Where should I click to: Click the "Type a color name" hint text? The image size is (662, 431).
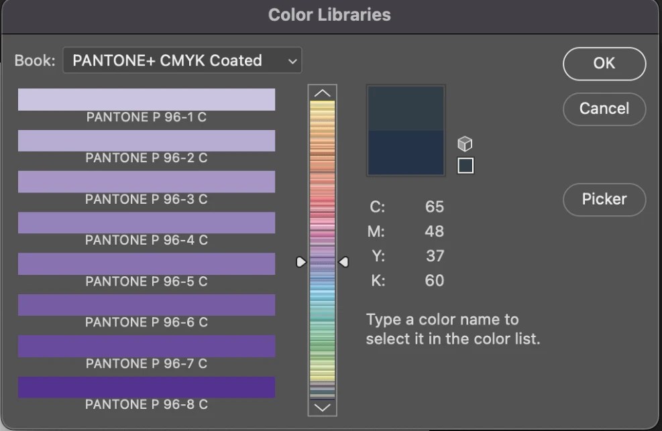click(x=453, y=329)
